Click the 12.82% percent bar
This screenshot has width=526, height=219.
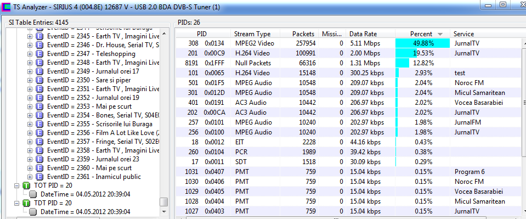tap(422, 63)
